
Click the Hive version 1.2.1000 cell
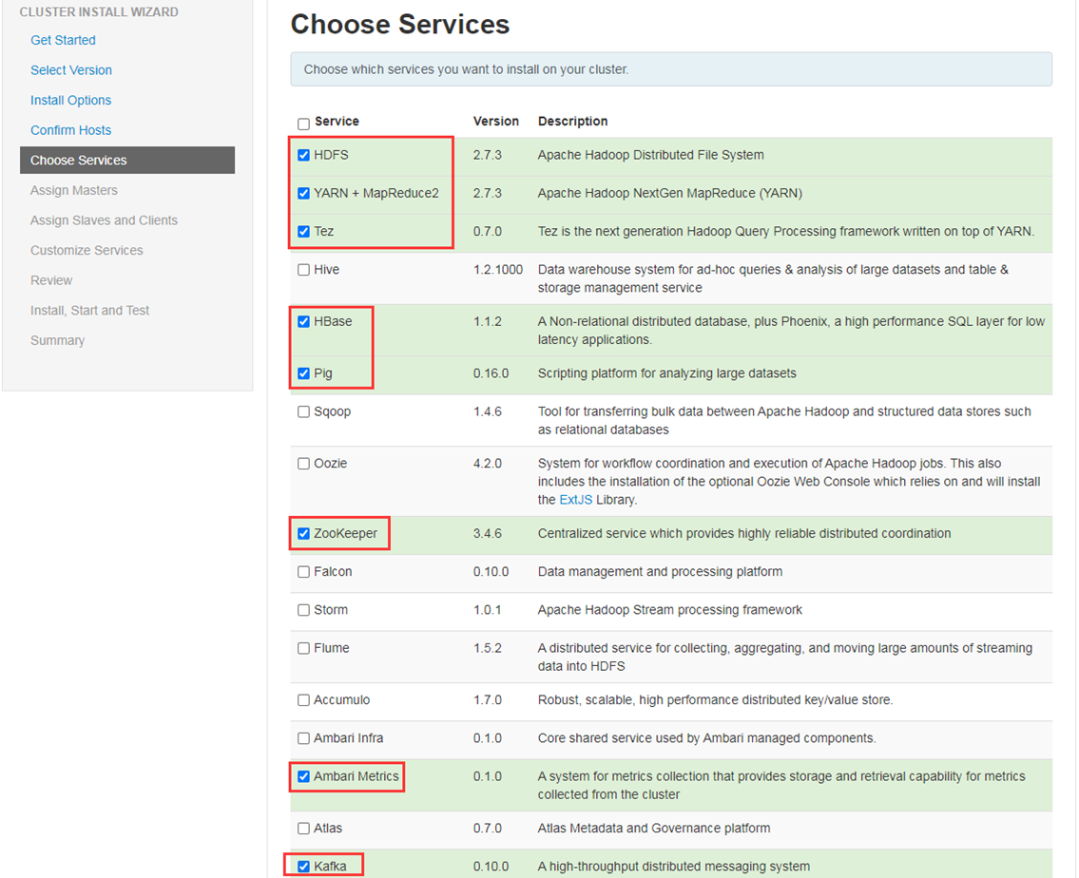(497, 270)
